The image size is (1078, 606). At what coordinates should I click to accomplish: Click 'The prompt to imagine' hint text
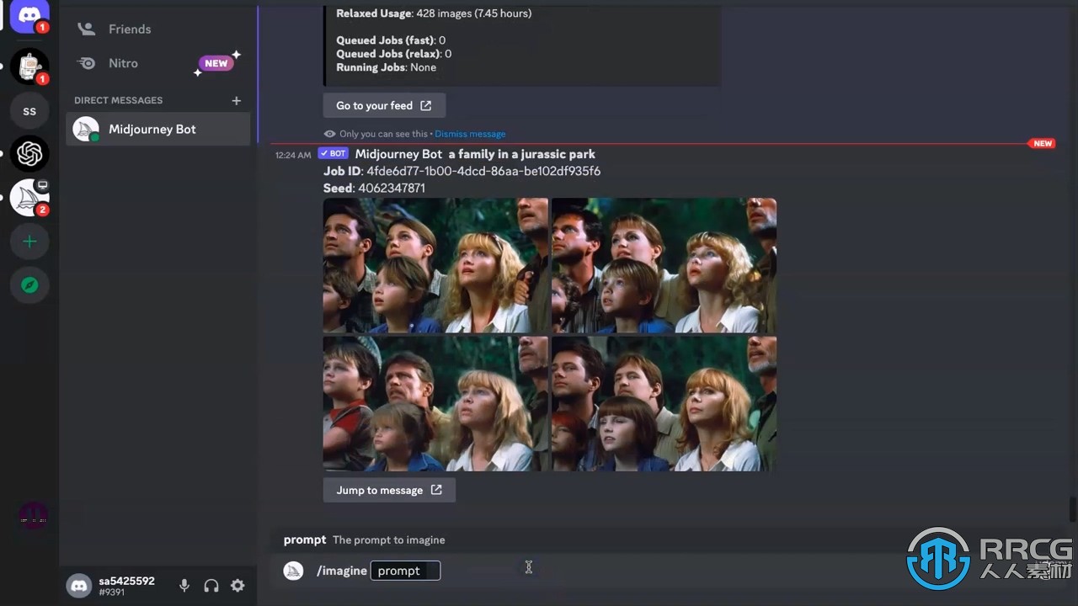[x=388, y=540]
